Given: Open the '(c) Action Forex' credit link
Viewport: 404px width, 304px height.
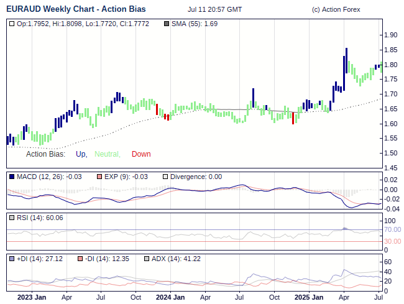Looking at the screenshot, I should [x=336, y=10].
